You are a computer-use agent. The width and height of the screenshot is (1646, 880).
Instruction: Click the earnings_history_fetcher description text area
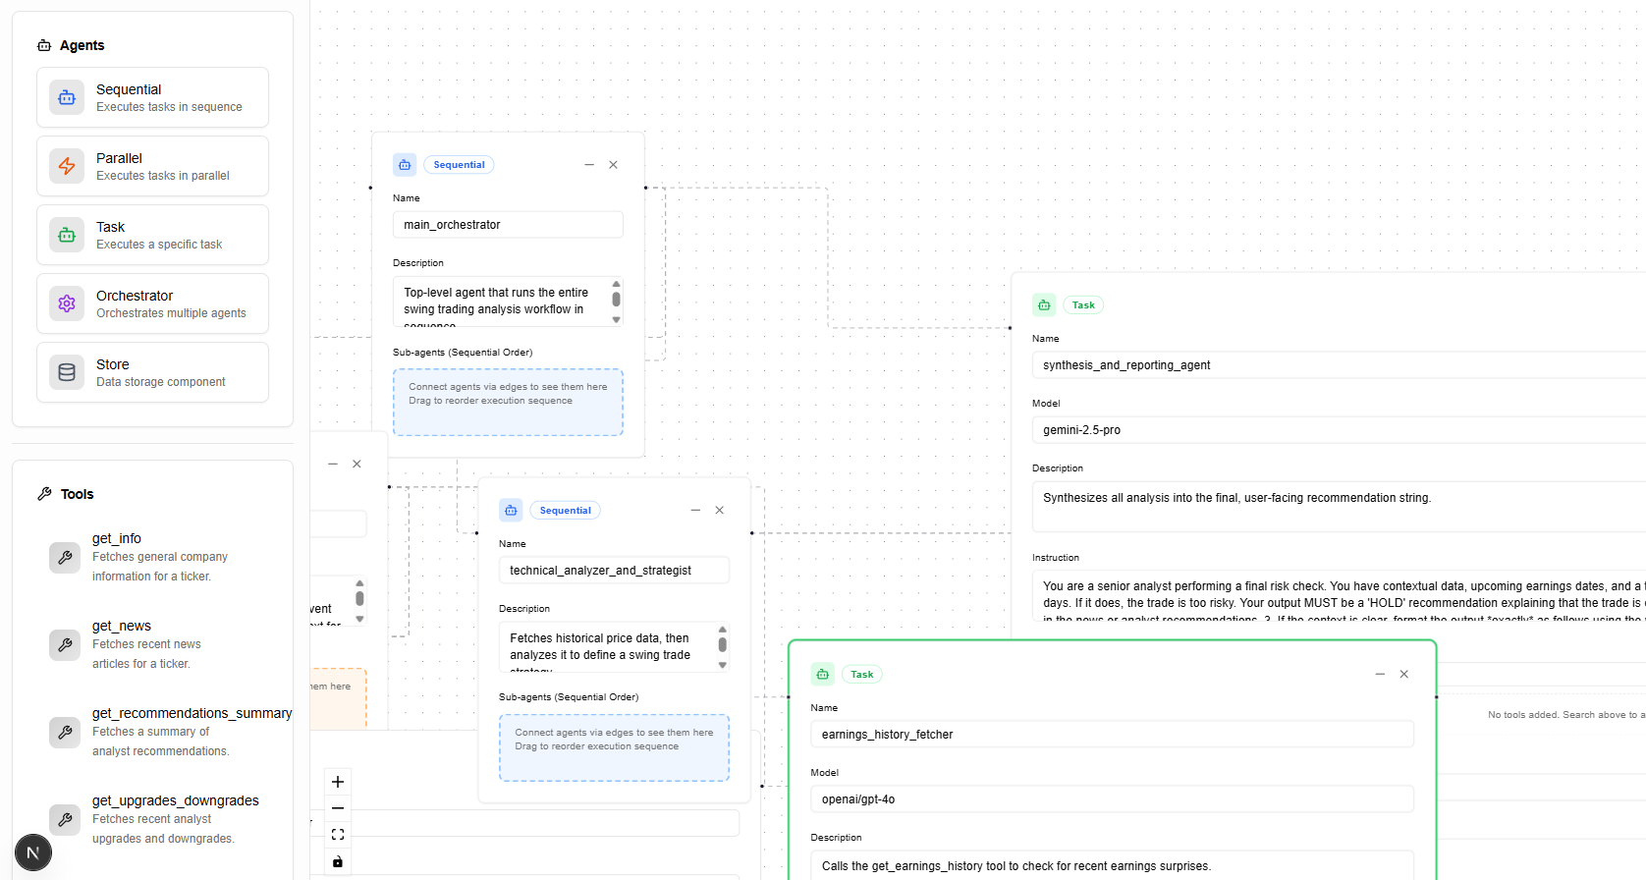(x=1112, y=865)
